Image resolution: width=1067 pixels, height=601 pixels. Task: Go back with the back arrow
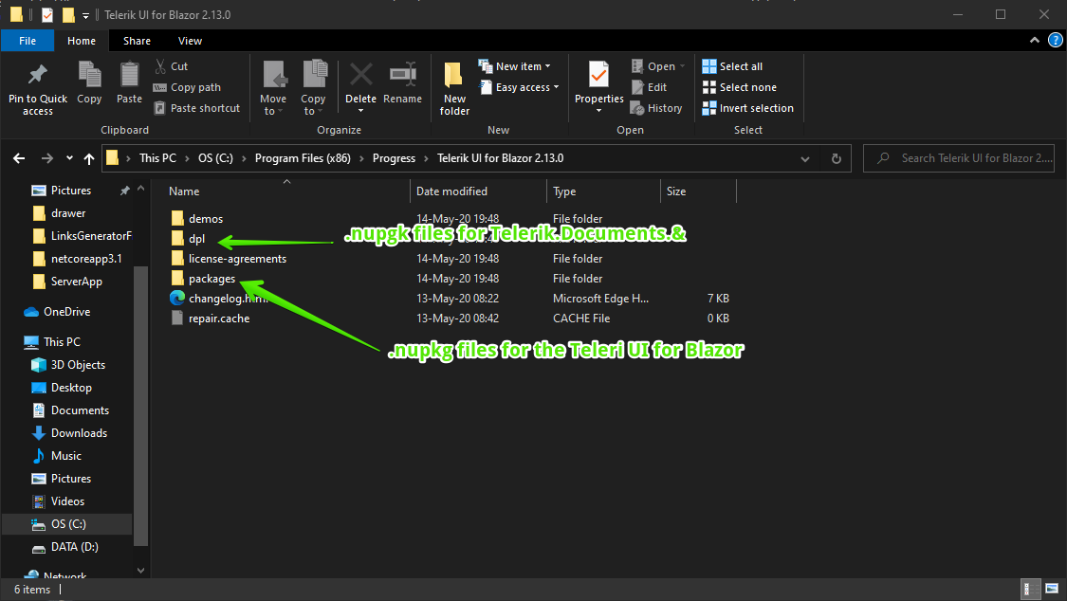click(19, 158)
